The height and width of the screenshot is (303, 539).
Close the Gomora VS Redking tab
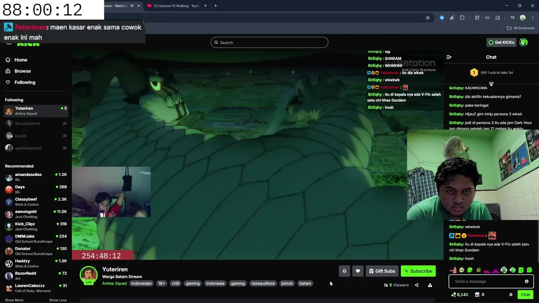pyautogui.click(x=205, y=6)
